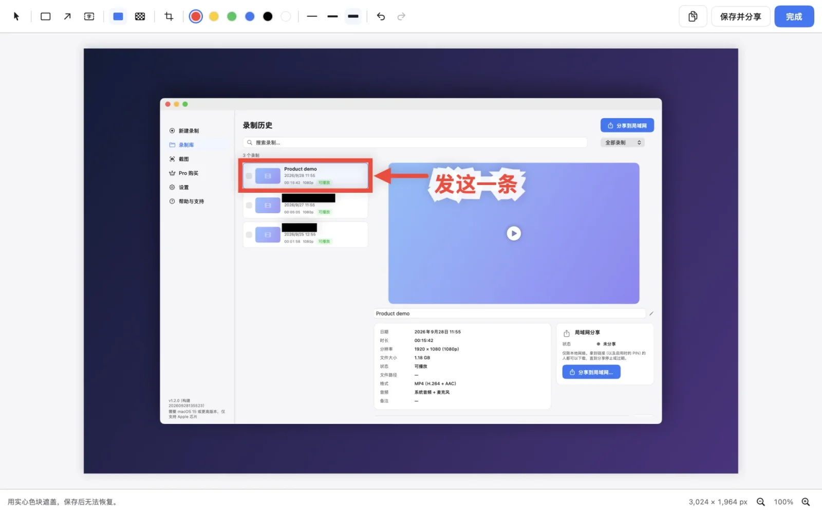Viewport: 822px width, 514px height.
Task: Pick the mosaic pixelate tool
Action: click(x=140, y=16)
